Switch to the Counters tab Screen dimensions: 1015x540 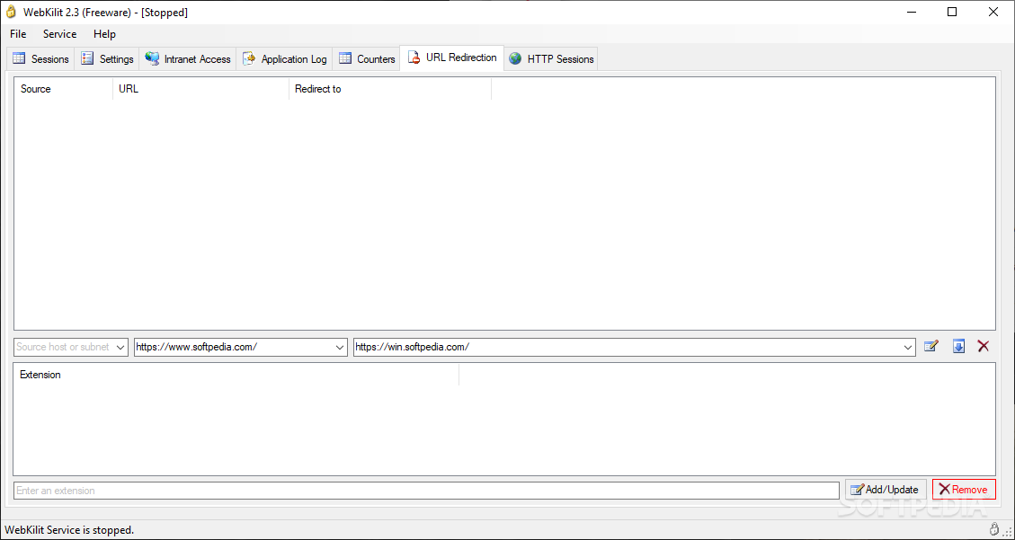click(367, 58)
